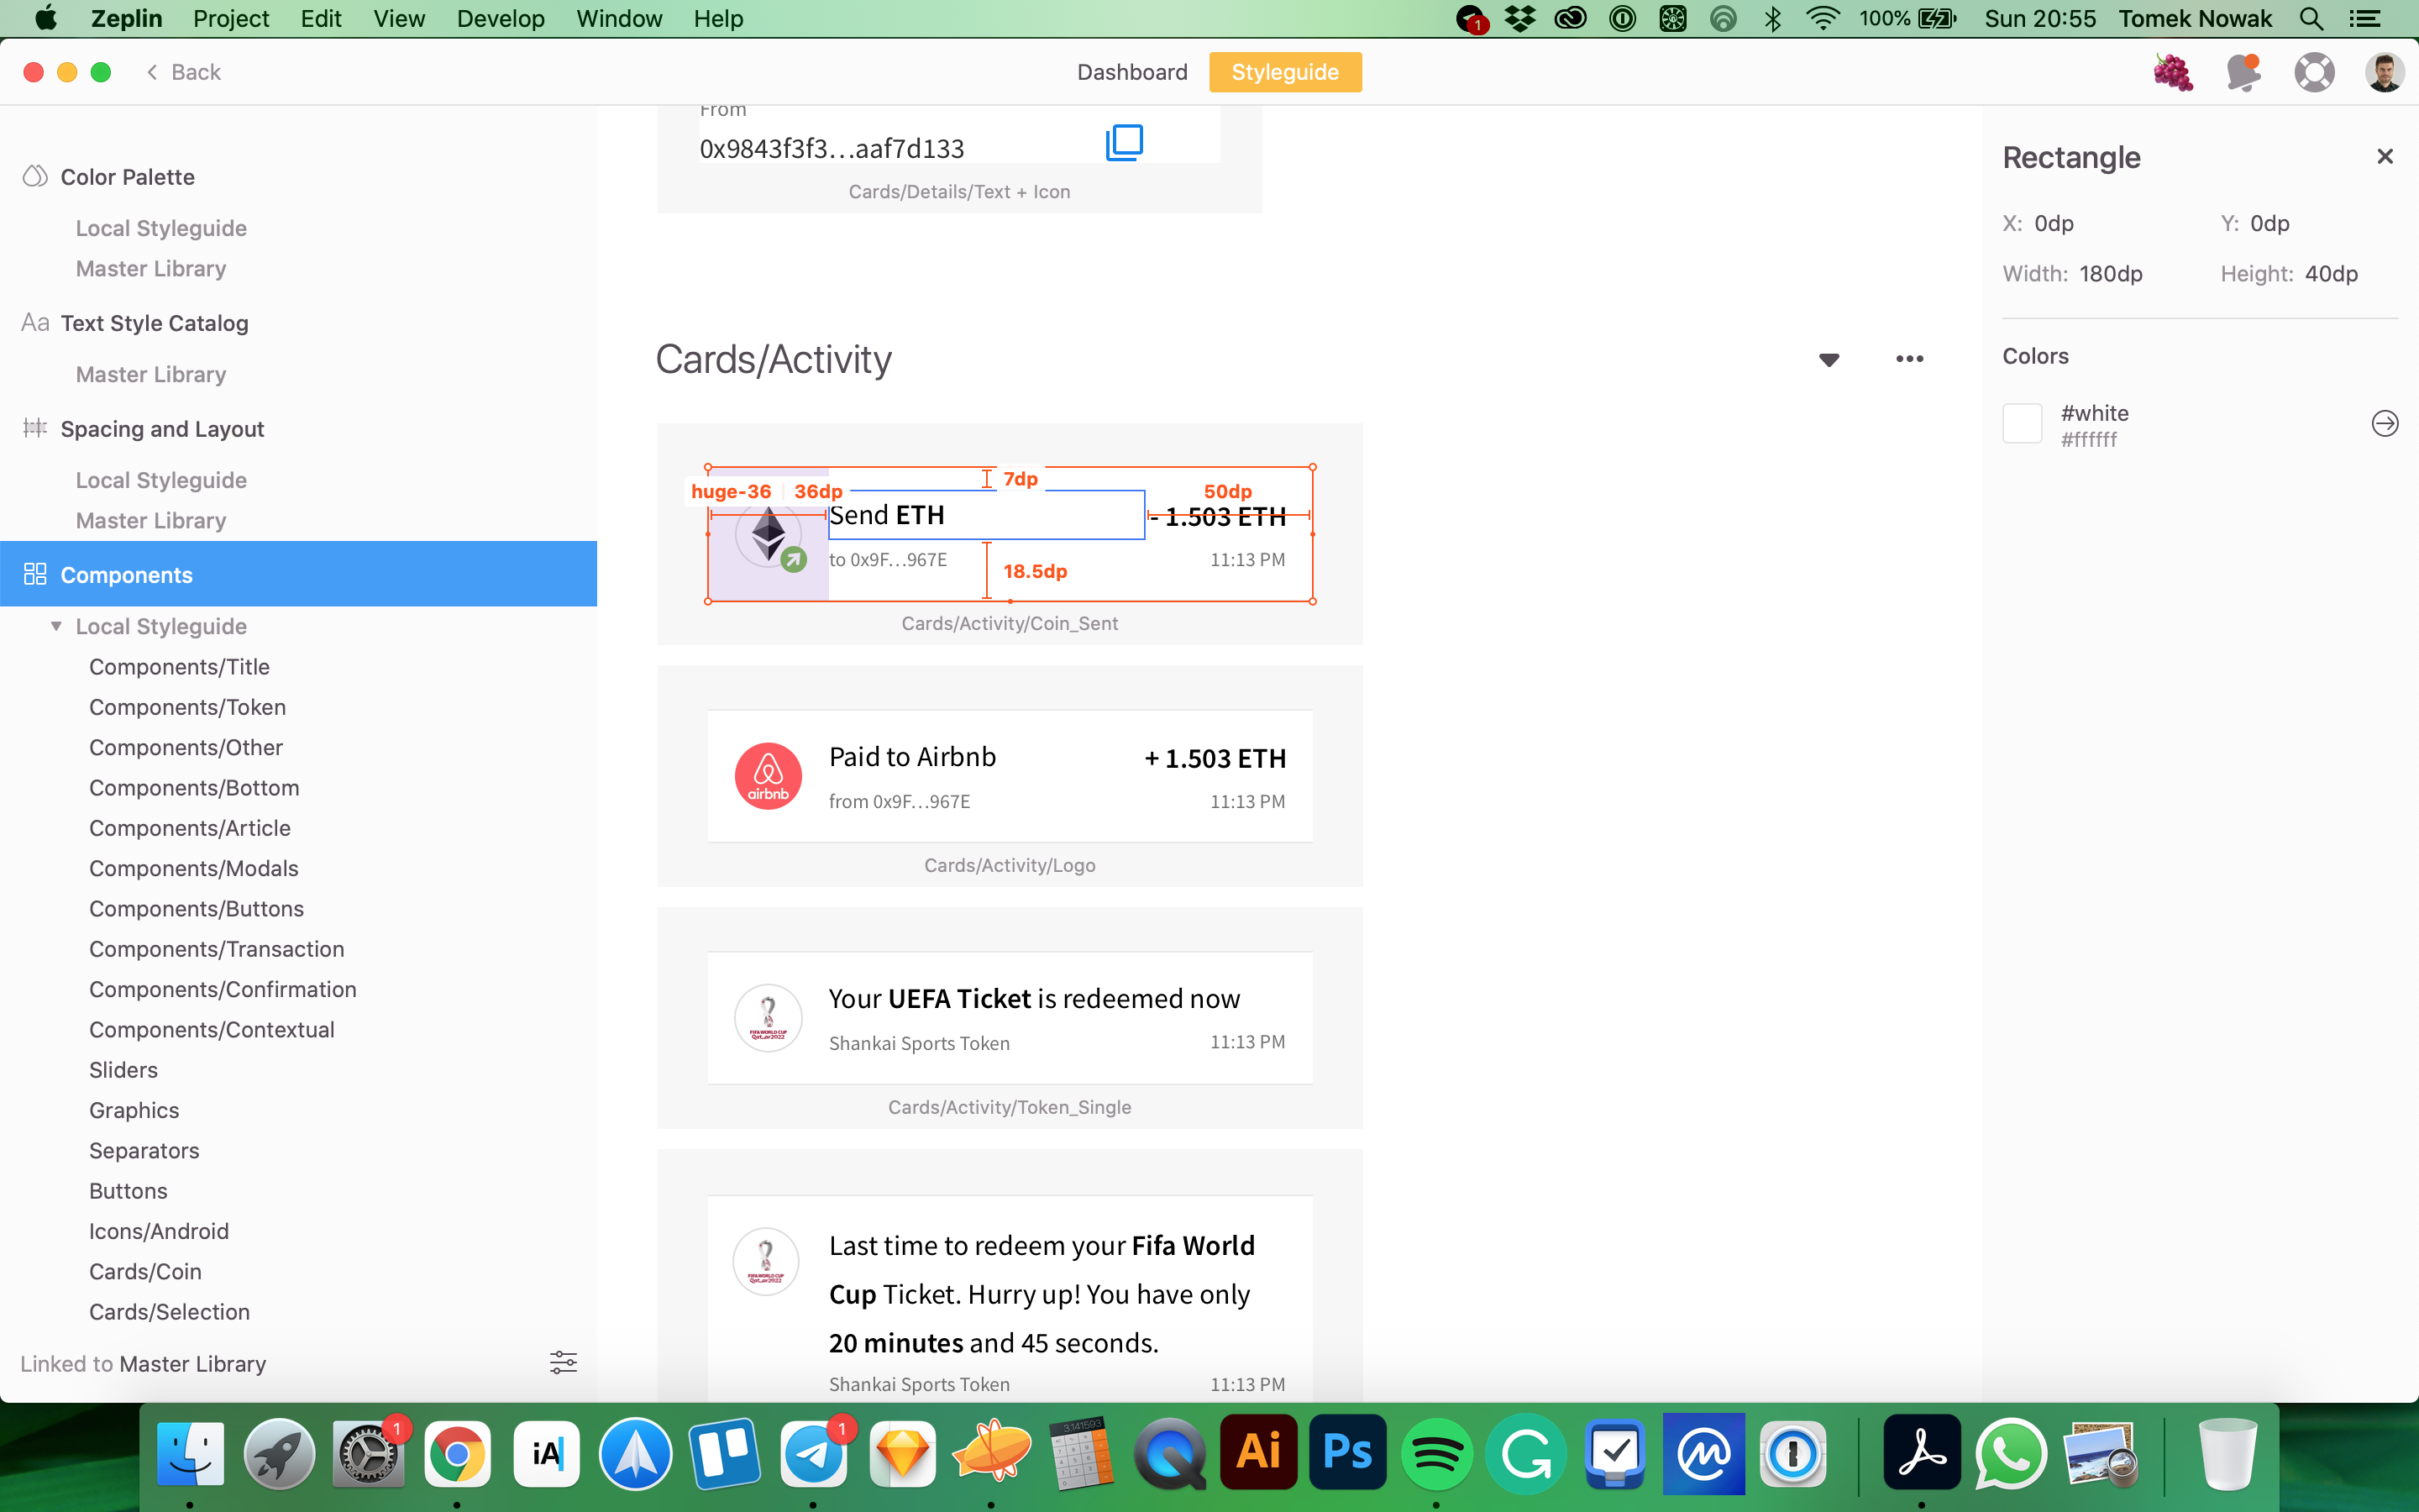2419x1512 pixels.
Task: Close the Rectangle inspector panel
Action: point(2385,156)
